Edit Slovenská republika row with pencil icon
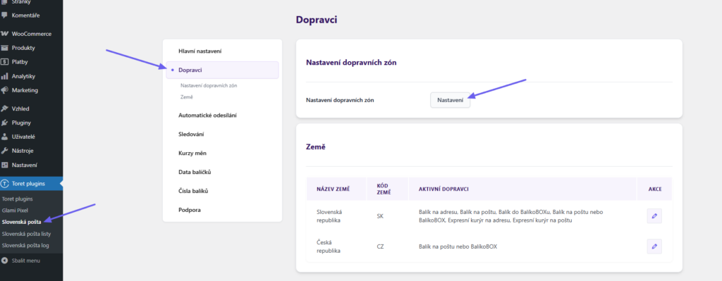The height and width of the screenshot is (281, 722). [x=654, y=216]
